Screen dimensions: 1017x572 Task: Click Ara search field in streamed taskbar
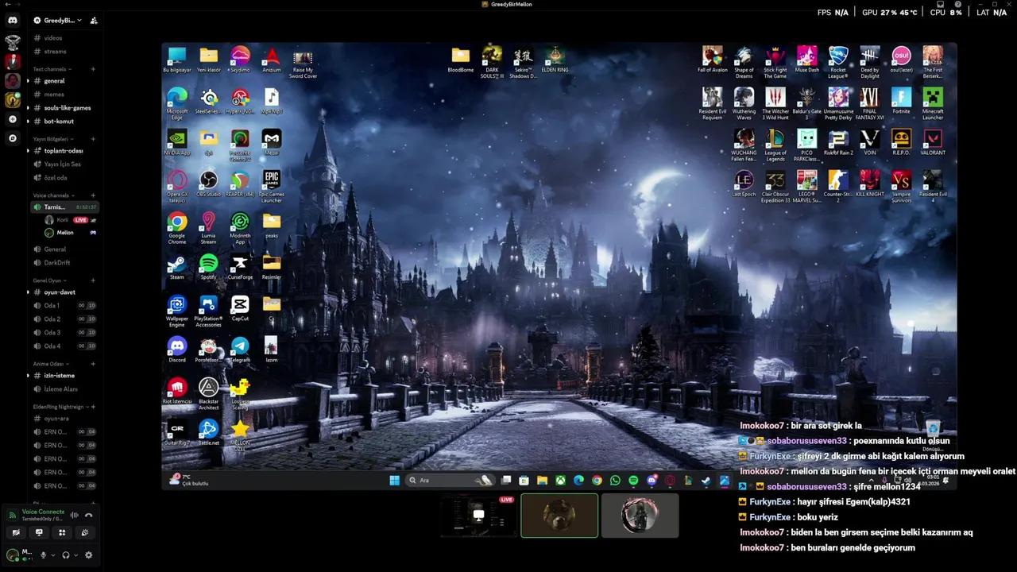pos(449,480)
